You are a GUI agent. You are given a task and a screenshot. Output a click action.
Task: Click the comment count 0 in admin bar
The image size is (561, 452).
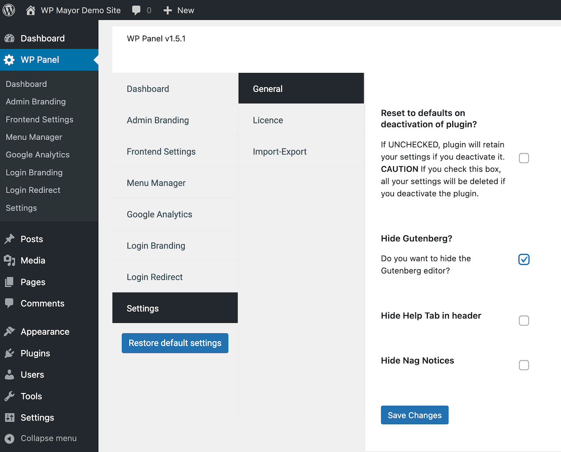click(149, 11)
